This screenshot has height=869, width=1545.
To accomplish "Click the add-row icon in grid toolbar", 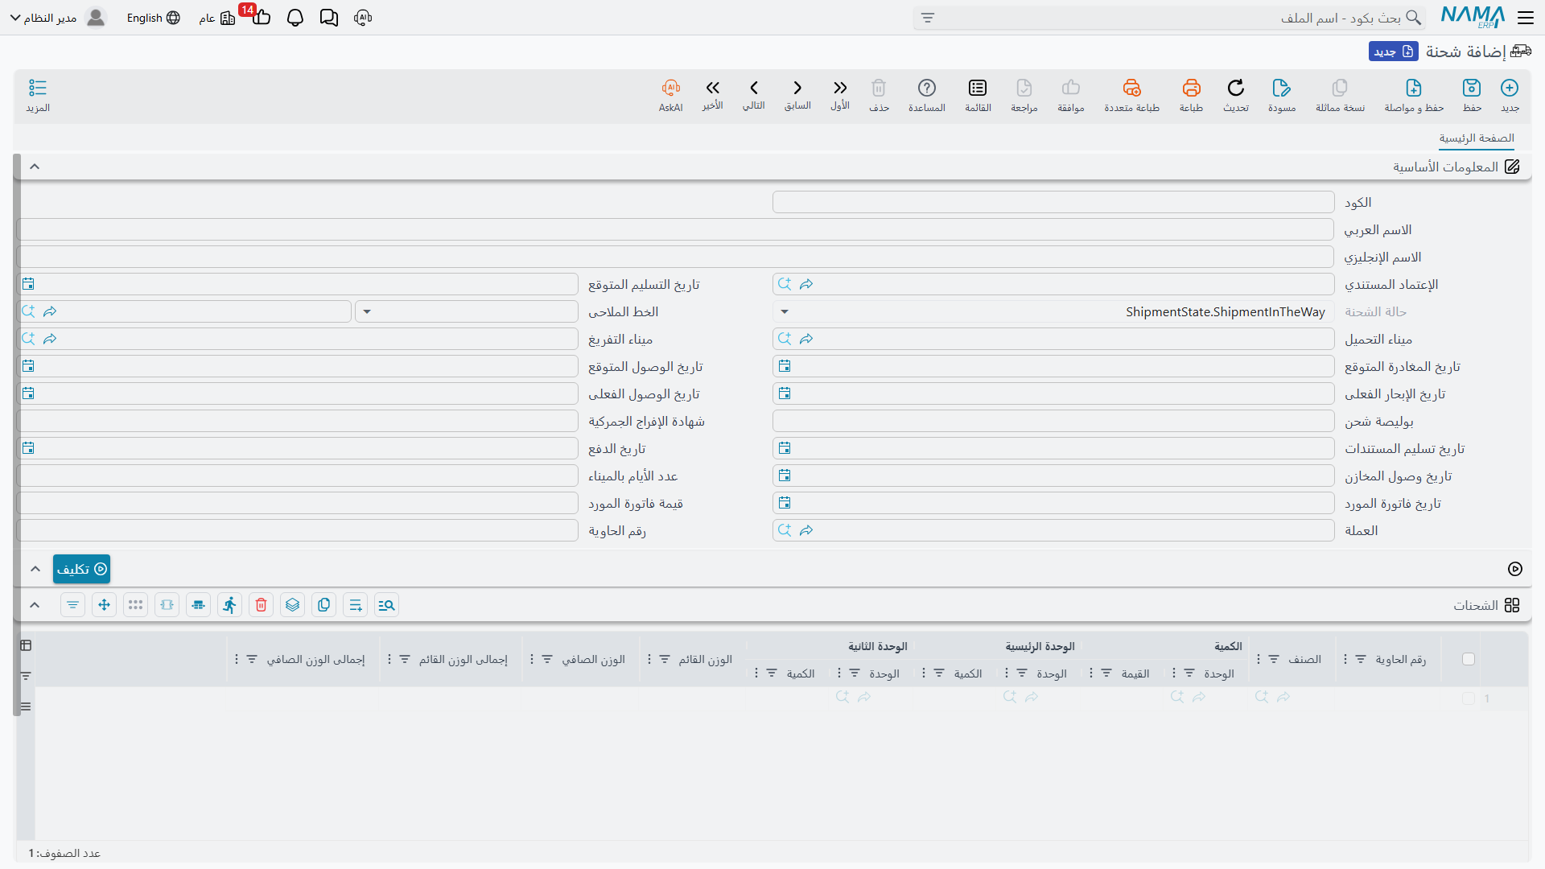I will click(x=356, y=605).
